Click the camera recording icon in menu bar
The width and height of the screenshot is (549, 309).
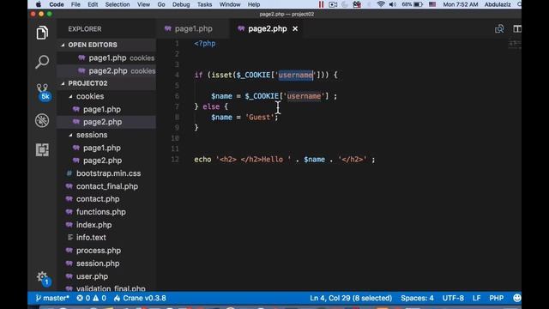click(x=333, y=4)
